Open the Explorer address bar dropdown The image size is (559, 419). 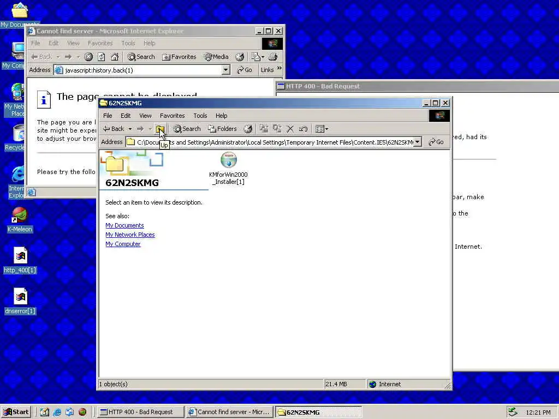point(418,142)
